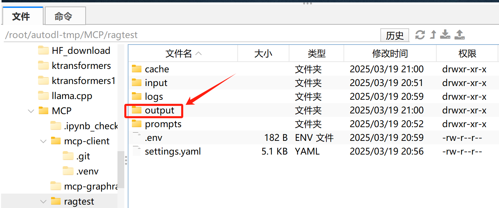This screenshot has width=499, height=208.
Task: Select the input folder icon in file list
Action: (x=137, y=83)
